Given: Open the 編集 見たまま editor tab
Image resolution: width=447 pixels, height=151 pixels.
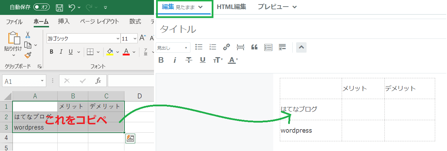Looking at the screenshot, I should click(182, 7).
